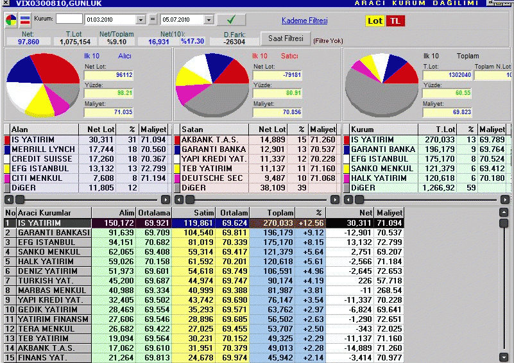Open the Saat Filtresi button

coord(286,38)
